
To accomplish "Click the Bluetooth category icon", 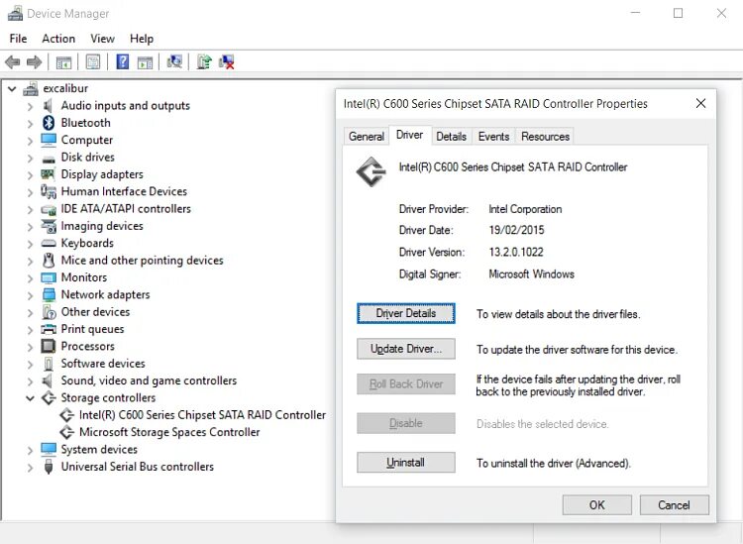I will point(49,123).
